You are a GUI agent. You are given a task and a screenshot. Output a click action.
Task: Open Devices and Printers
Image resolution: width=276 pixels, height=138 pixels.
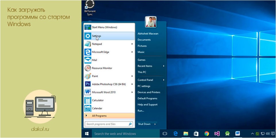click(x=149, y=92)
